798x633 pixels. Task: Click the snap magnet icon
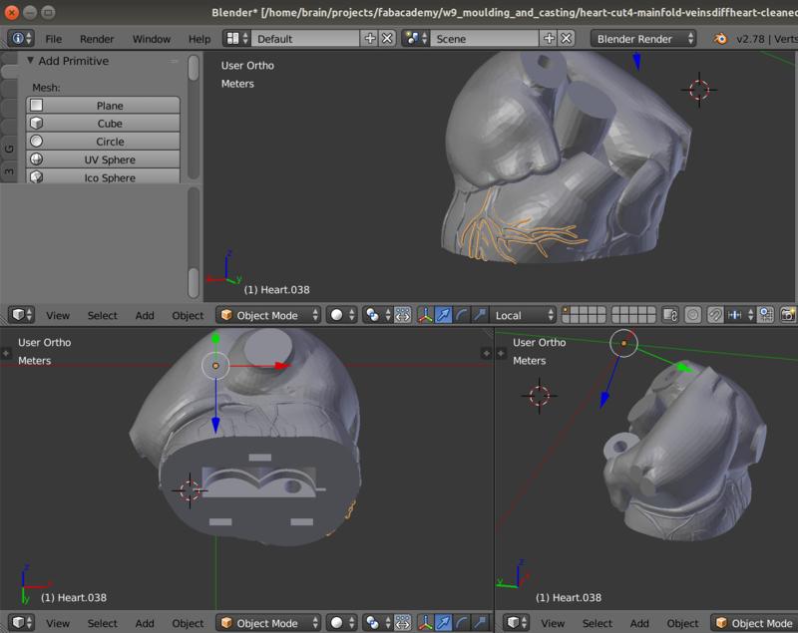[x=714, y=314]
